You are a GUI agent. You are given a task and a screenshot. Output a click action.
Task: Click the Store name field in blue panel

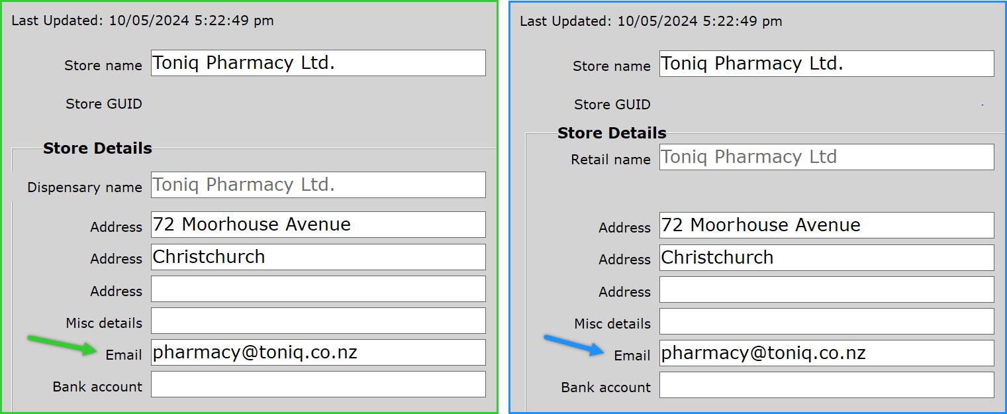click(x=827, y=64)
